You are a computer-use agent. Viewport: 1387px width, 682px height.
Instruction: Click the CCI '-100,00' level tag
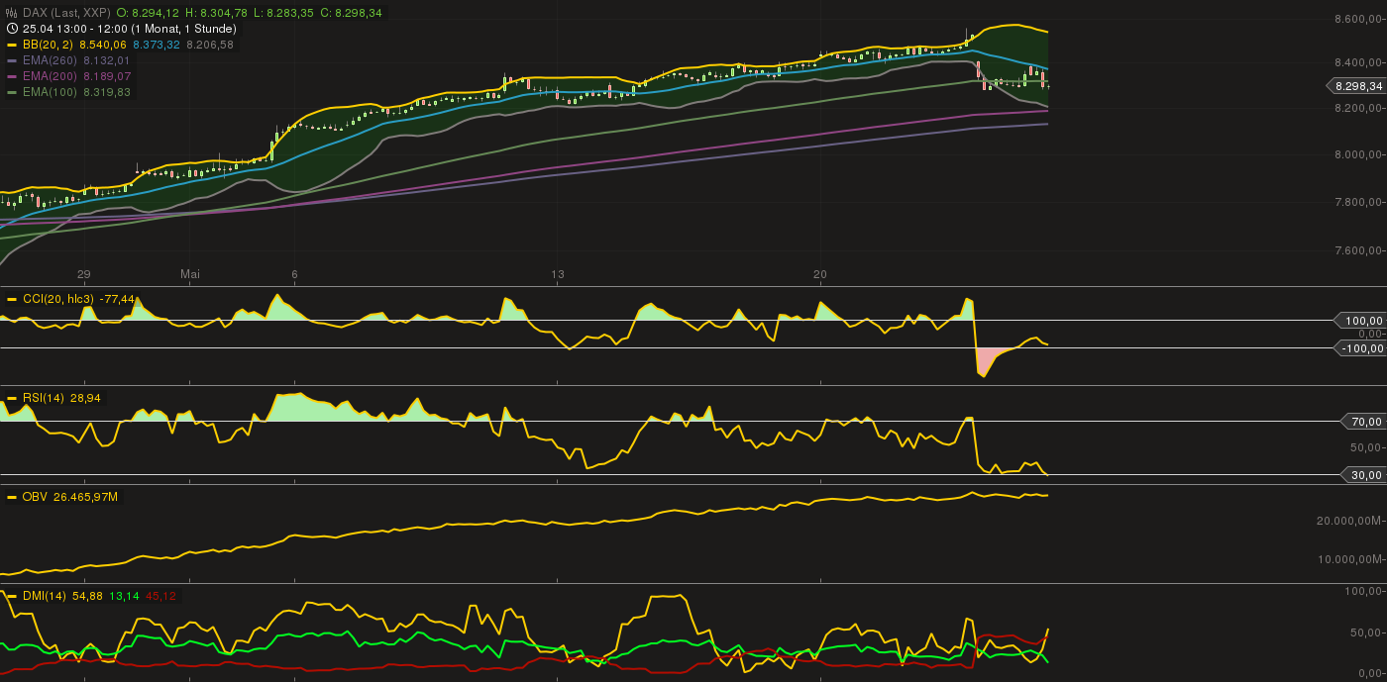(1361, 347)
